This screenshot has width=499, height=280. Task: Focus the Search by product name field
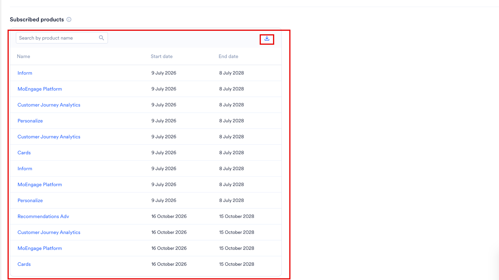click(x=62, y=38)
